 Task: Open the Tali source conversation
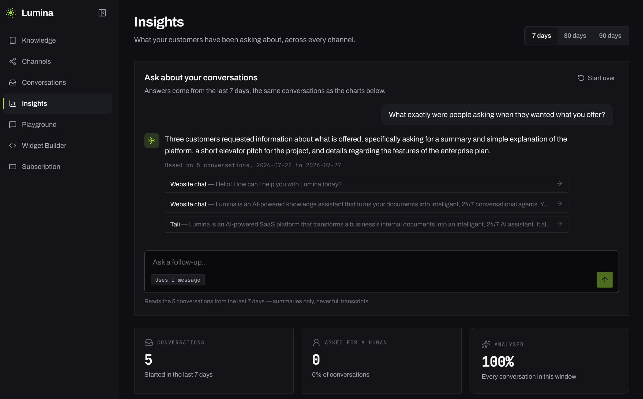click(367, 224)
